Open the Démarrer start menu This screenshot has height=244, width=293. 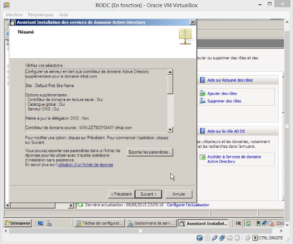pyautogui.click(x=18, y=223)
